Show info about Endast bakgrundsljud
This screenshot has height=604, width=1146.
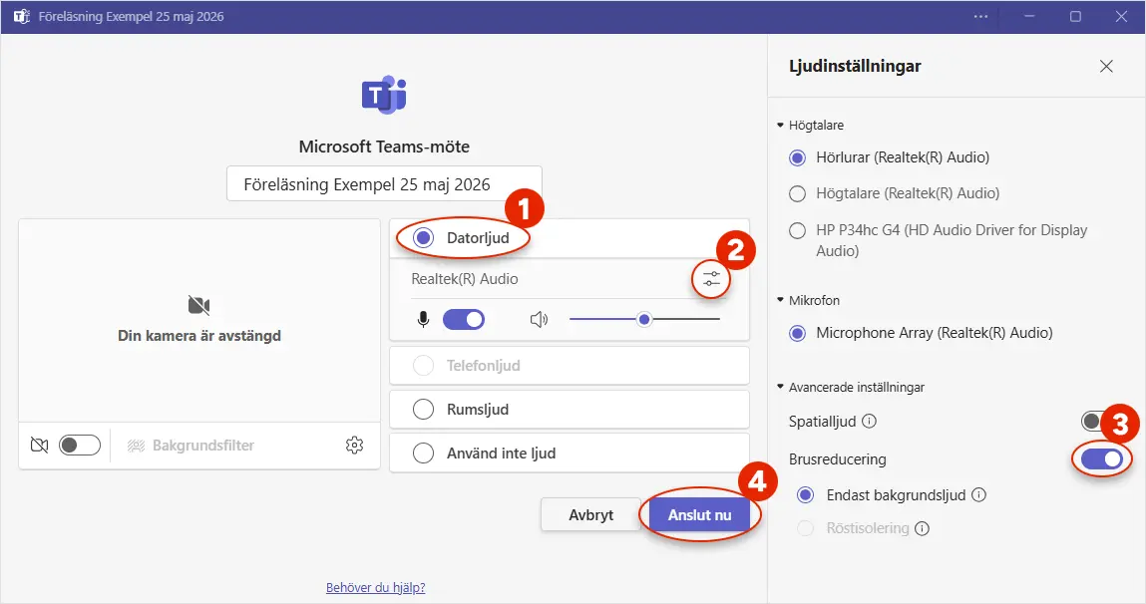pyautogui.click(x=979, y=494)
